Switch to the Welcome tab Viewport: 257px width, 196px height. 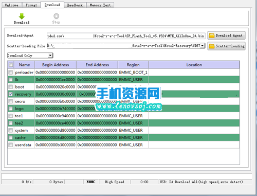11,5
